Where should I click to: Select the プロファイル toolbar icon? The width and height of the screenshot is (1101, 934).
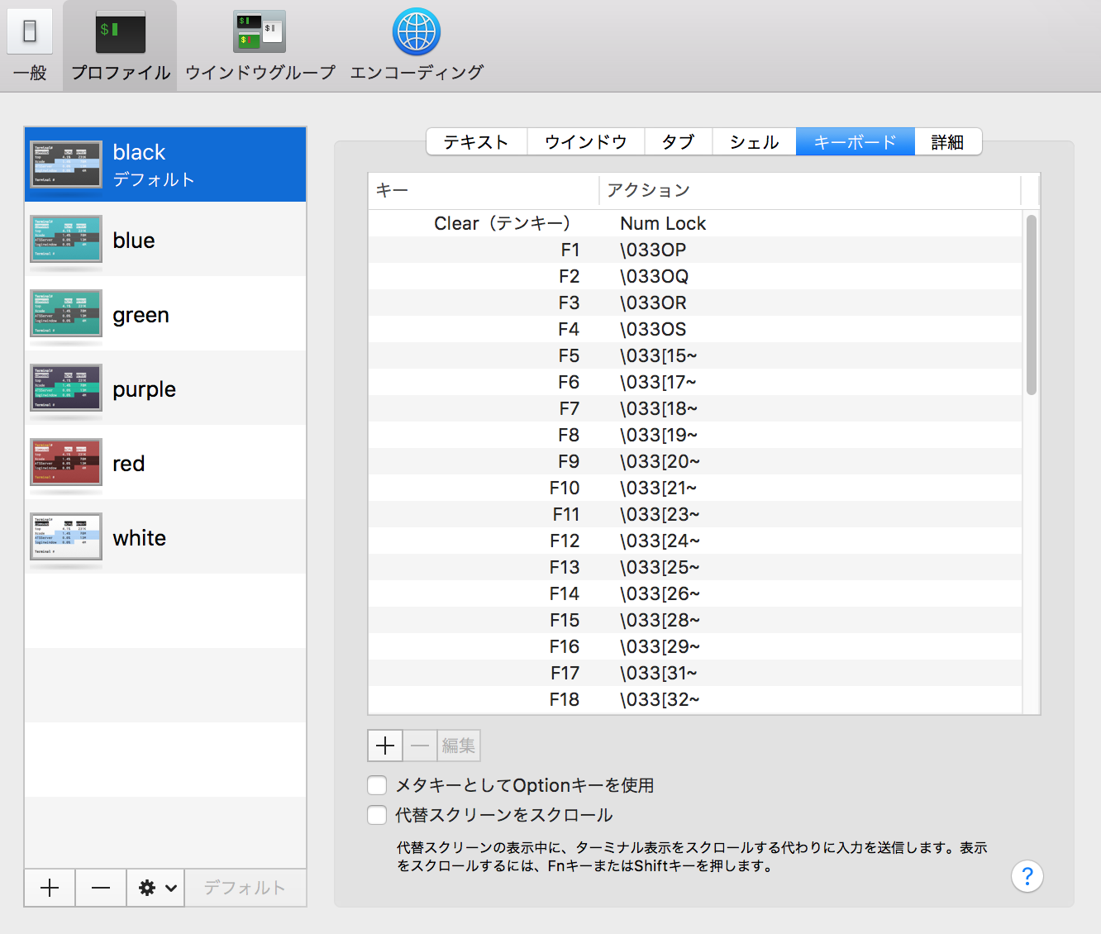(121, 45)
